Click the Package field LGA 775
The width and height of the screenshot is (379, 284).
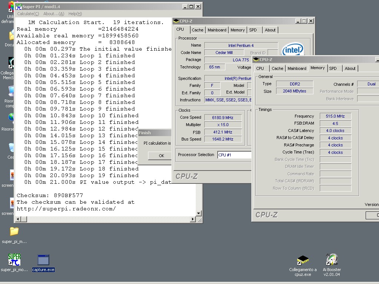(x=228, y=60)
